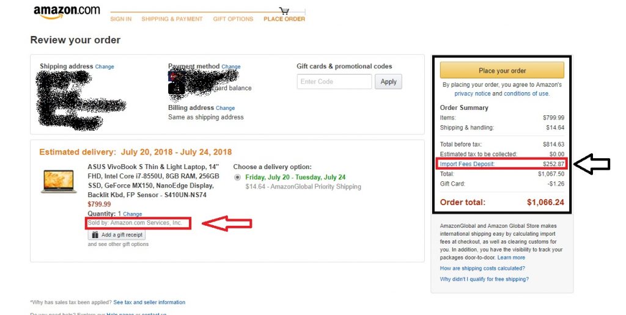Apply the gift card code
Image resolution: width=626 pixels, height=315 pixels.
(x=388, y=82)
